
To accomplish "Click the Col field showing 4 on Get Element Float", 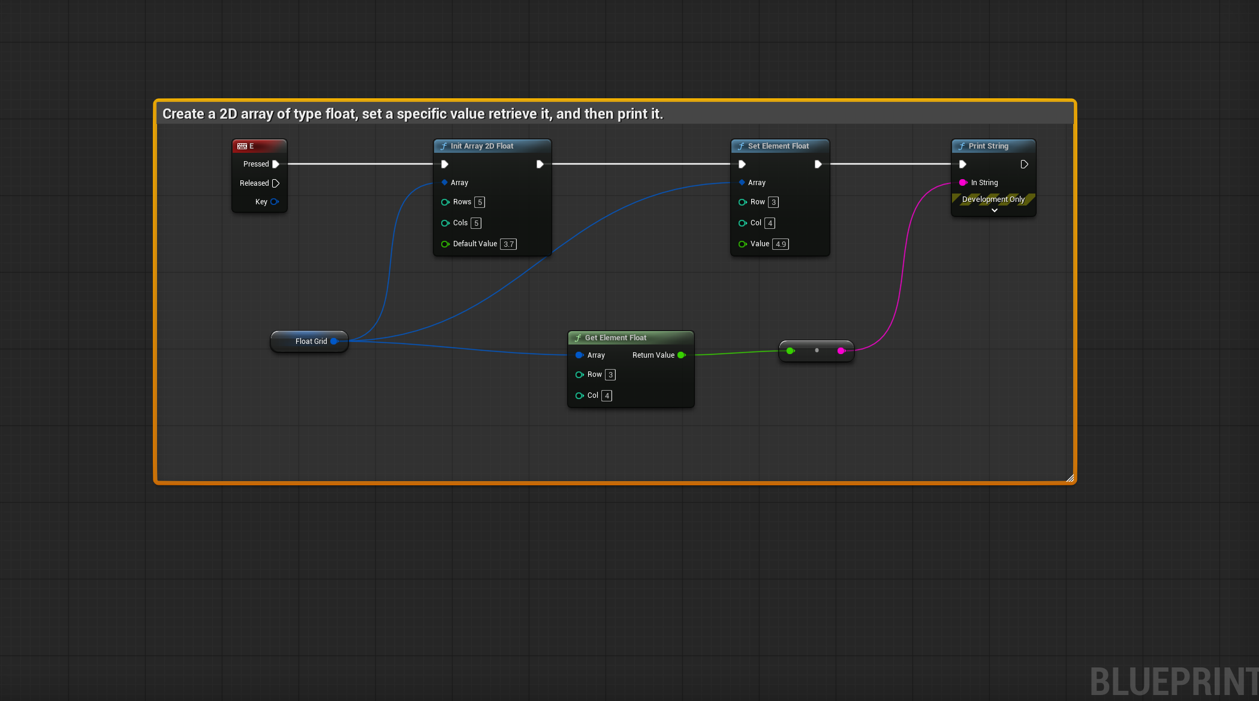I will point(607,396).
